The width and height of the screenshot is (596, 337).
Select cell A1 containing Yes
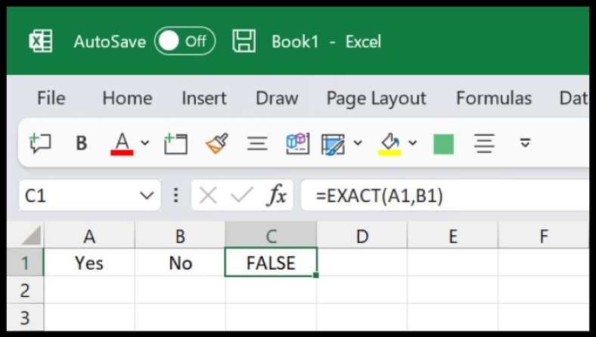89,263
